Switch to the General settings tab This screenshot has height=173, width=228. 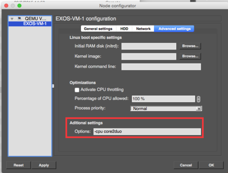pos(98,29)
